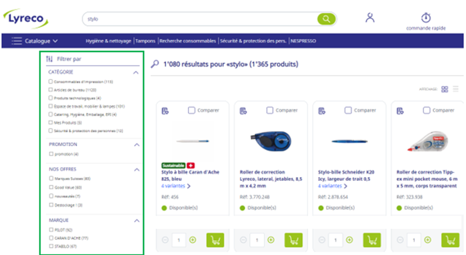
Task: Check PILOT brand filter
Action: point(51,230)
